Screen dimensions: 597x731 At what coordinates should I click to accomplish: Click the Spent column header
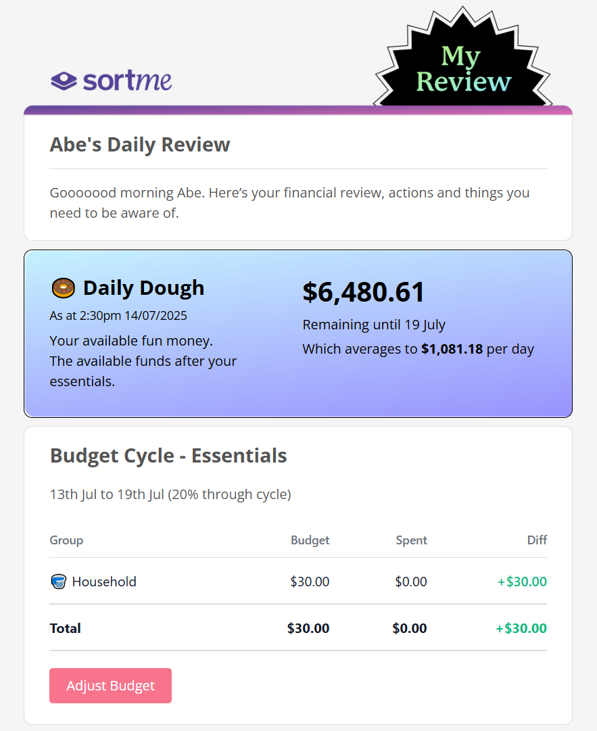[x=411, y=540]
